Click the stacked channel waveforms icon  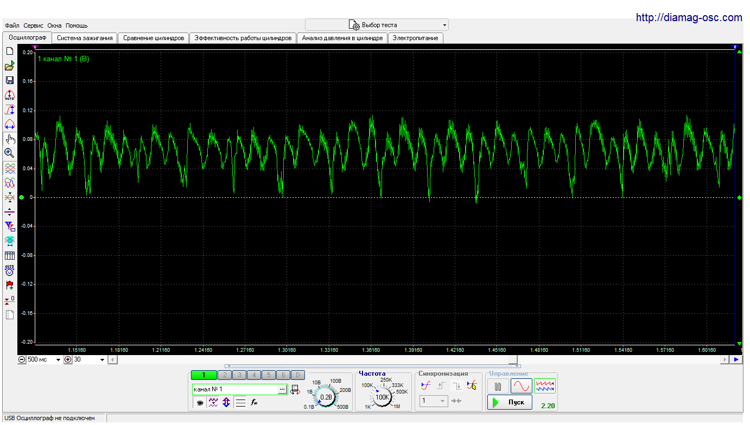[9, 168]
